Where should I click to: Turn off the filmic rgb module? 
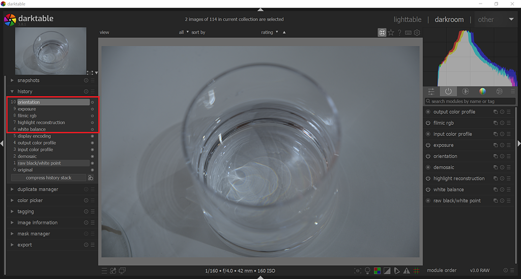pos(428,123)
